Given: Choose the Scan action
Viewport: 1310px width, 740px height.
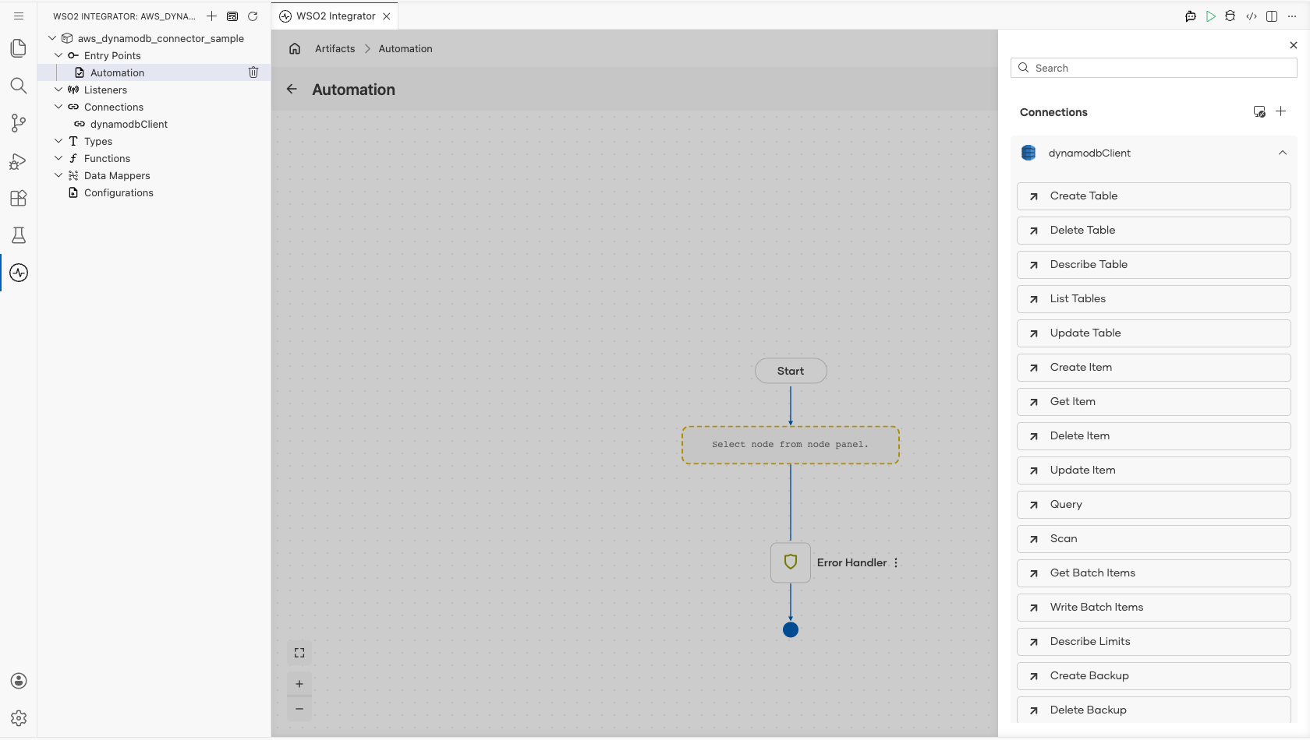Looking at the screenshot, I should pos(1154,539).
